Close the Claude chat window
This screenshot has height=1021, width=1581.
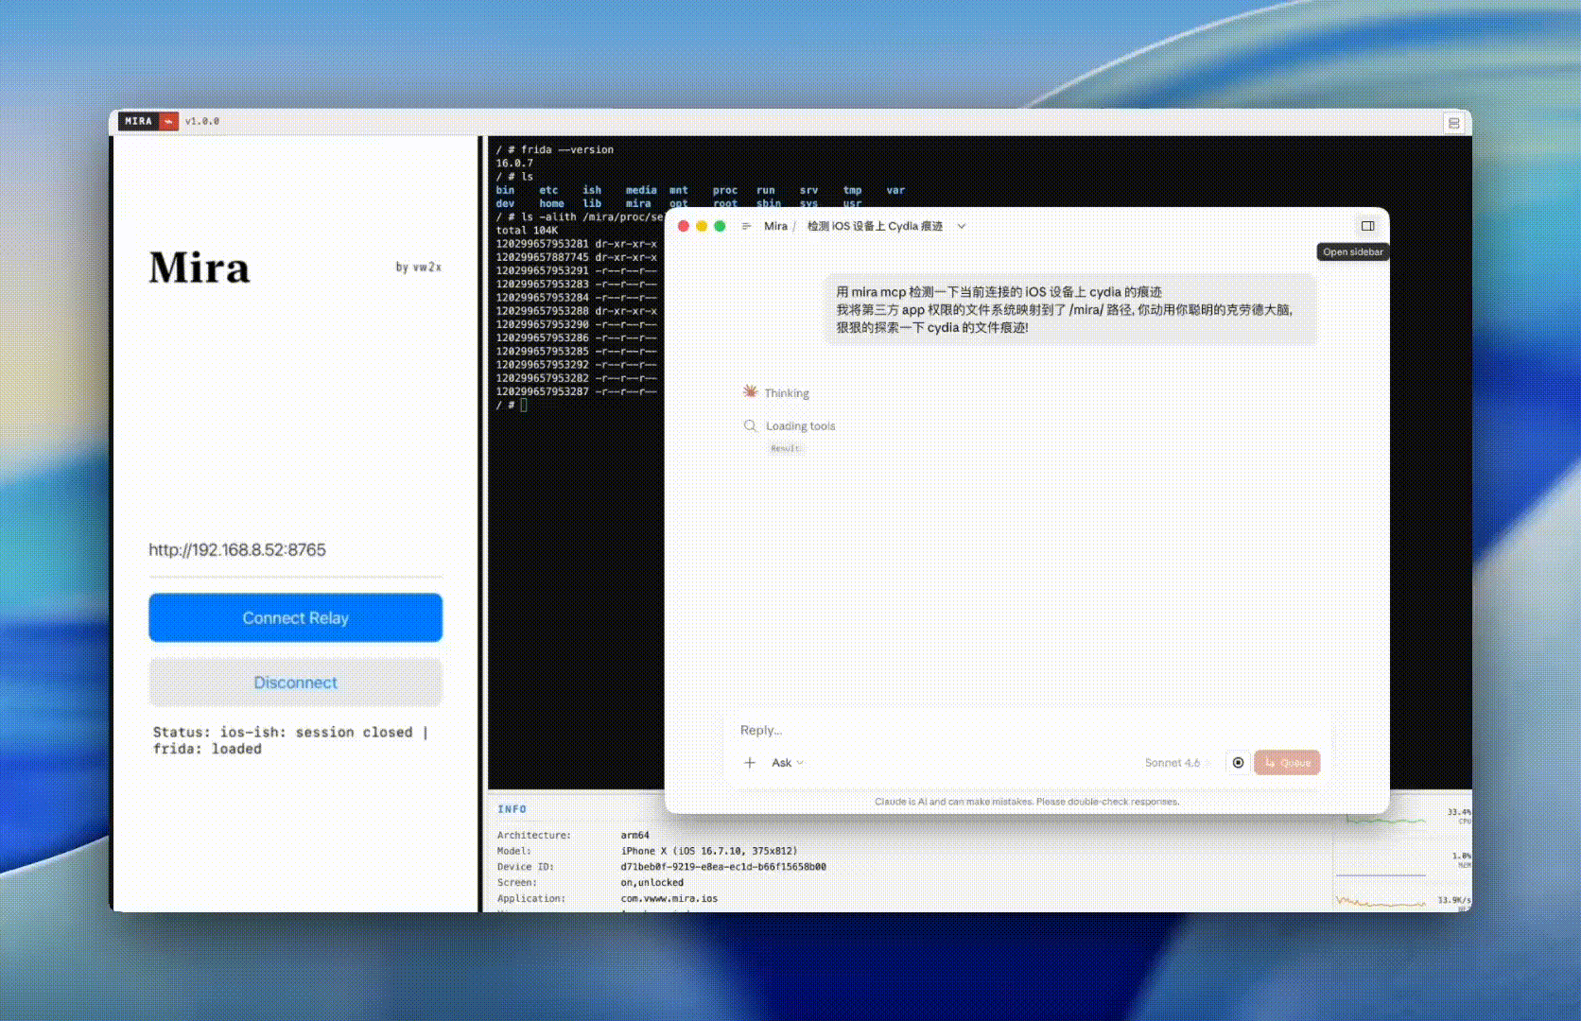(684, 226)
